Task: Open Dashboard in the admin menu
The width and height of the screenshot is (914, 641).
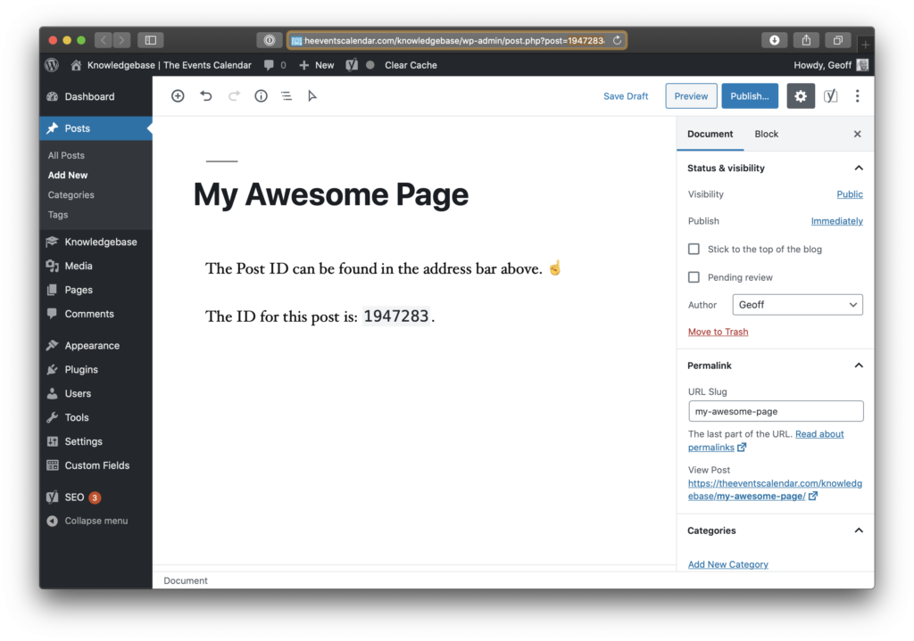Action: (x=96, y=96)
